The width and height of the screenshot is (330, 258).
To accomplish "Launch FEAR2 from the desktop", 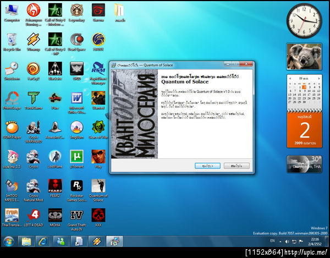I will click(55, 189).
